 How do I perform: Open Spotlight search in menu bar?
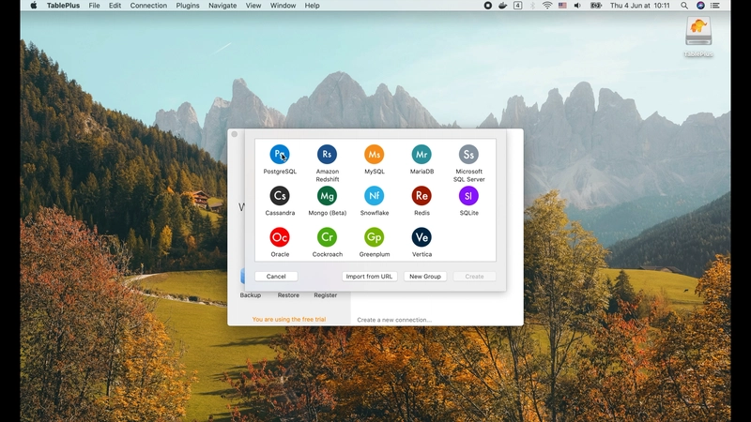tap(684, 6)
